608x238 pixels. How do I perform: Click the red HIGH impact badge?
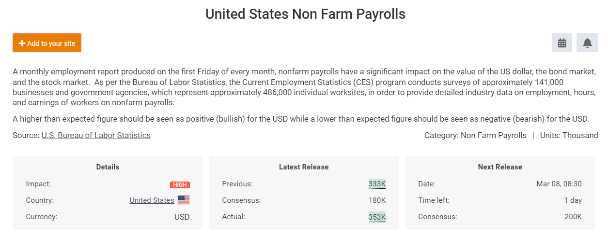click(180, 184)
